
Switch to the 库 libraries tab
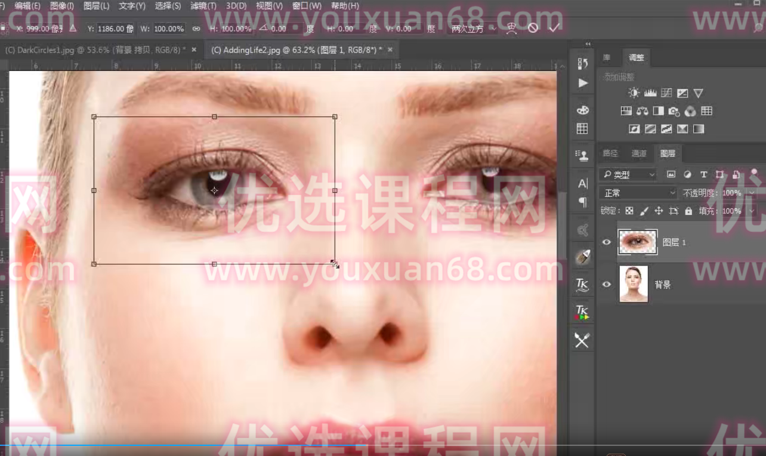pyautogui.click(x=607, y=58)
